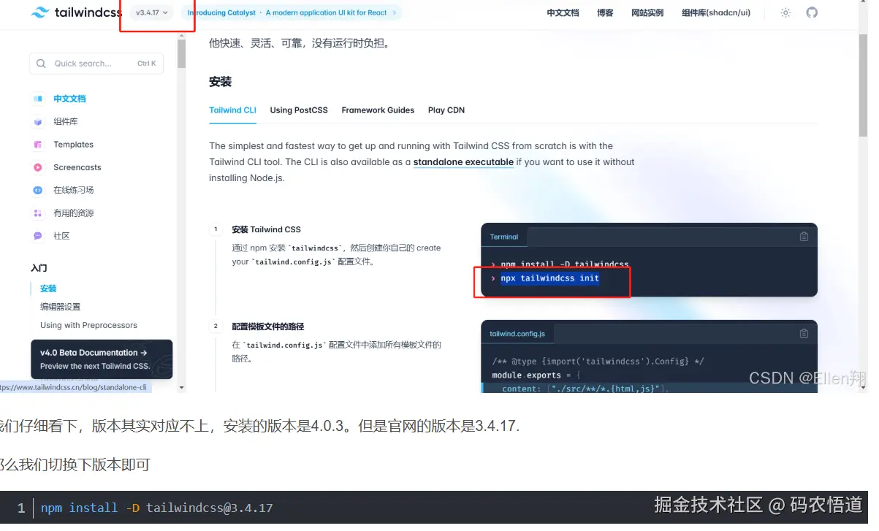Click the npx tailwindcss init command
This screenshot has height=531, width=879.
(549, 278)
